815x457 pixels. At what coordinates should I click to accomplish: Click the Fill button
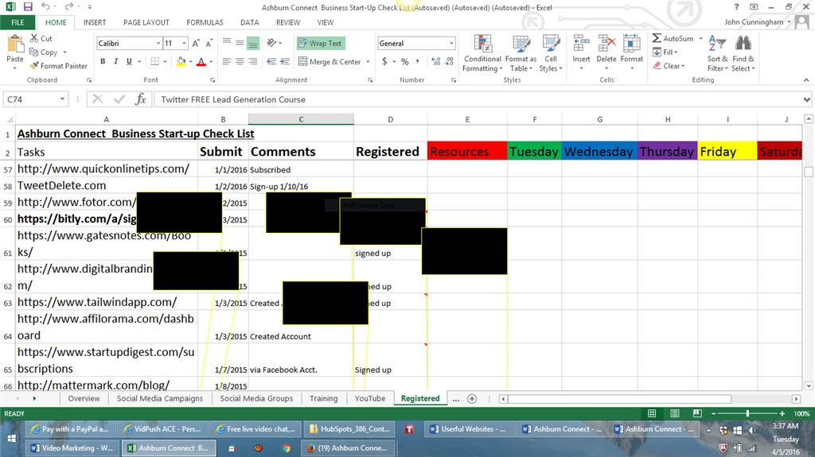click(x=666, y=52)
